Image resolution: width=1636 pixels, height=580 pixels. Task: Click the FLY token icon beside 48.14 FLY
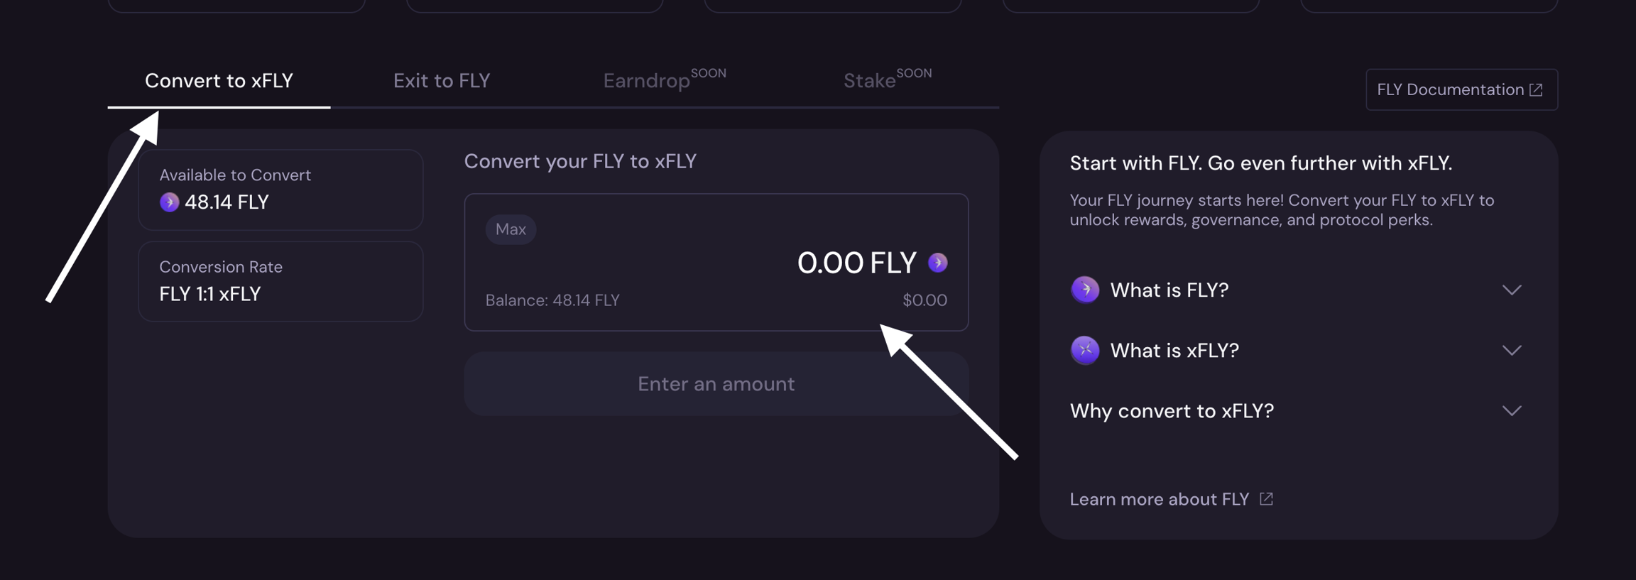169,202
